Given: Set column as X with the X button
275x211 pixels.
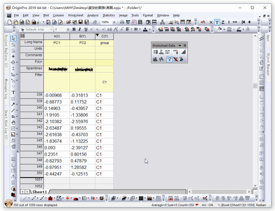Looking at the screenshot, I should pyautogui.click(x=211, y=22).
